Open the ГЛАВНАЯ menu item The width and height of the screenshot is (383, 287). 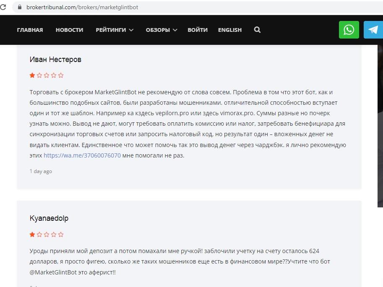(x=30, y=30)
